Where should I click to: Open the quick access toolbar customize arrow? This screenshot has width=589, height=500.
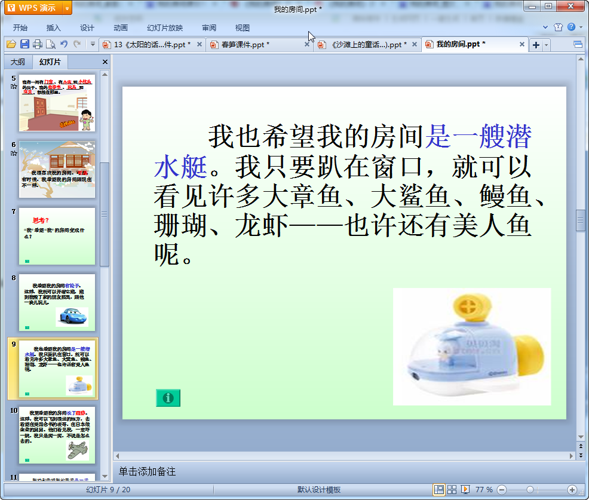pos(93,44)
